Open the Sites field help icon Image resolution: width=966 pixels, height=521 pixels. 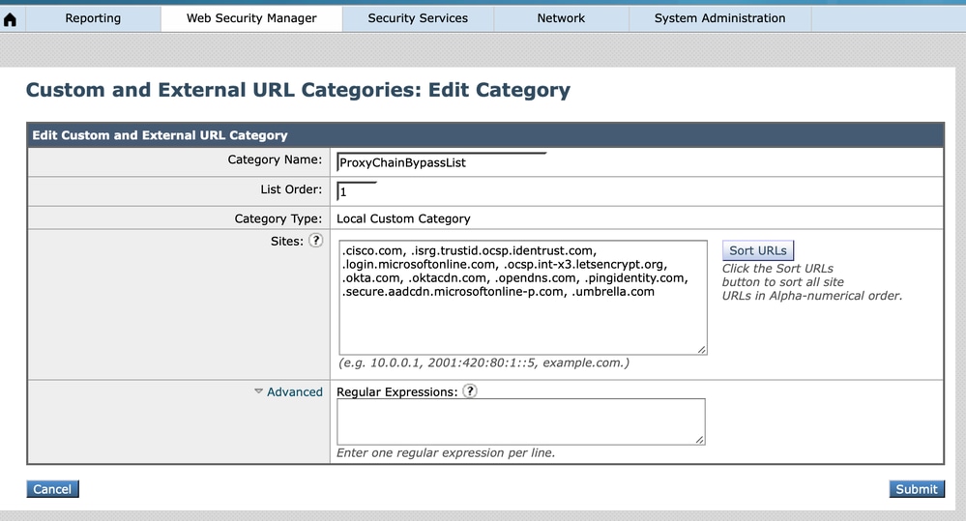pyautogui.click(x=315, y=241)
